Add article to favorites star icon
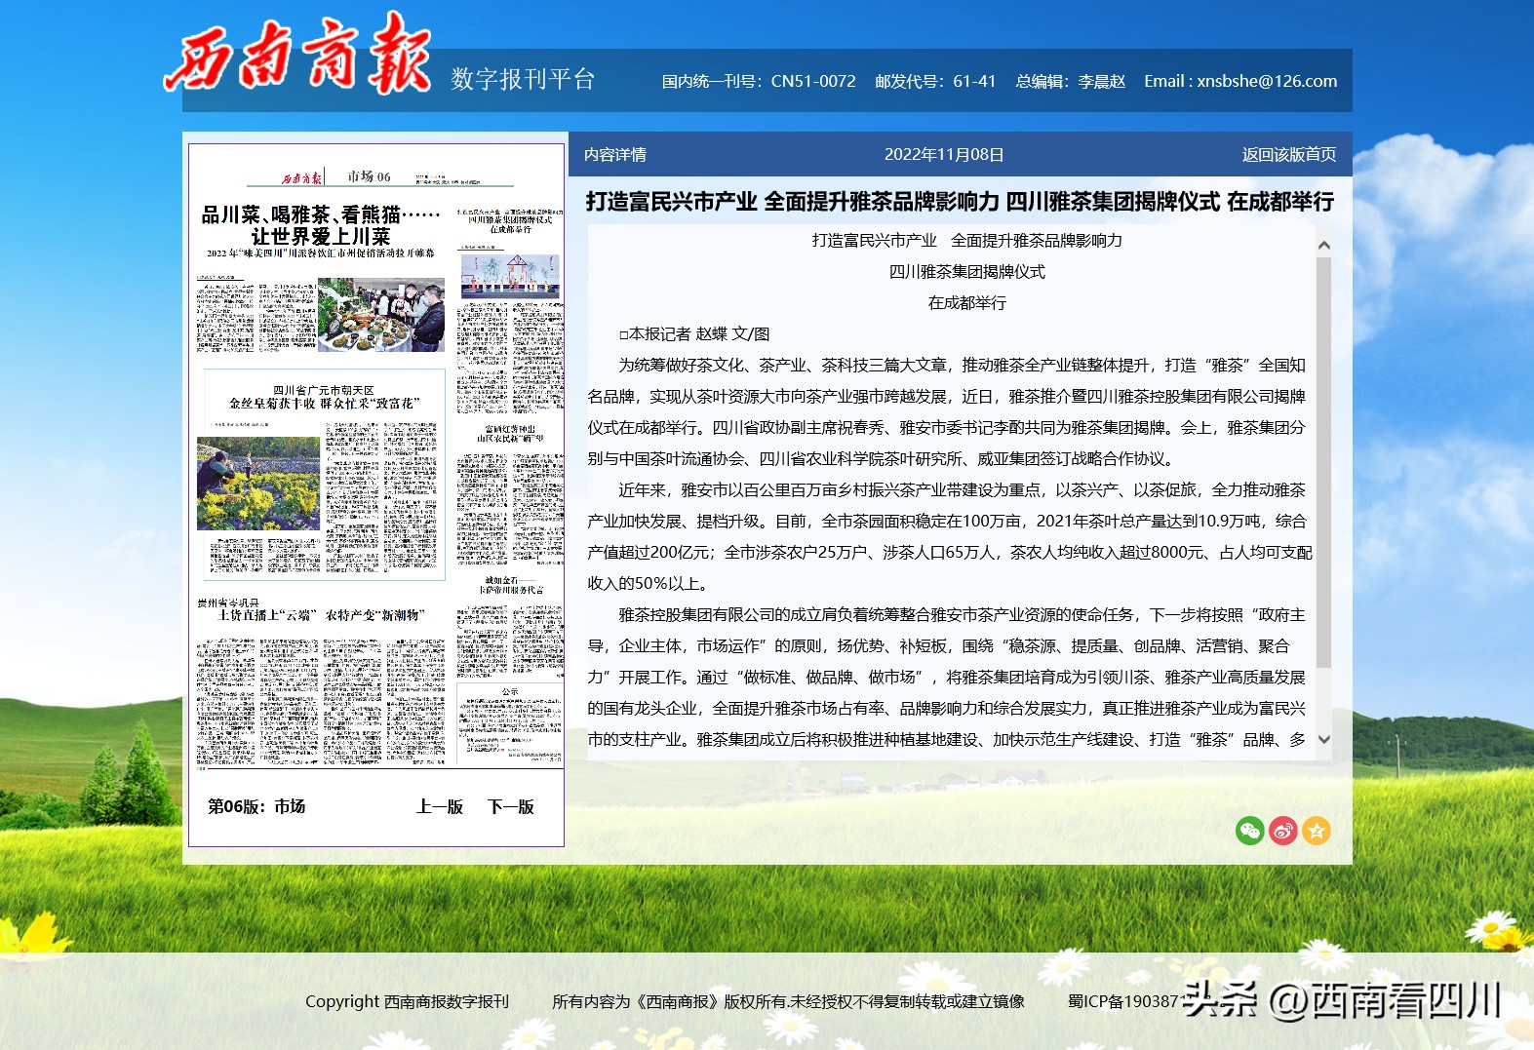This screenshot has height=1050, width=1534. (1317, 831)
